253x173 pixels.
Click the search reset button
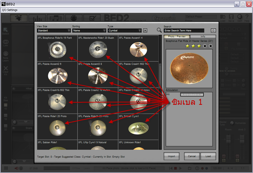(x=213, y=30)
